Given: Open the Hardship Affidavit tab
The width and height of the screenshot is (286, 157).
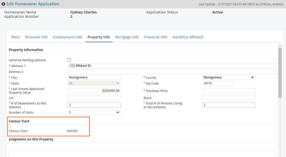Looking at the screenshot, I should click(188, 37).
